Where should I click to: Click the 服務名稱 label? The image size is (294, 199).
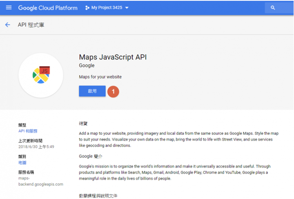(x=26, y=172)
